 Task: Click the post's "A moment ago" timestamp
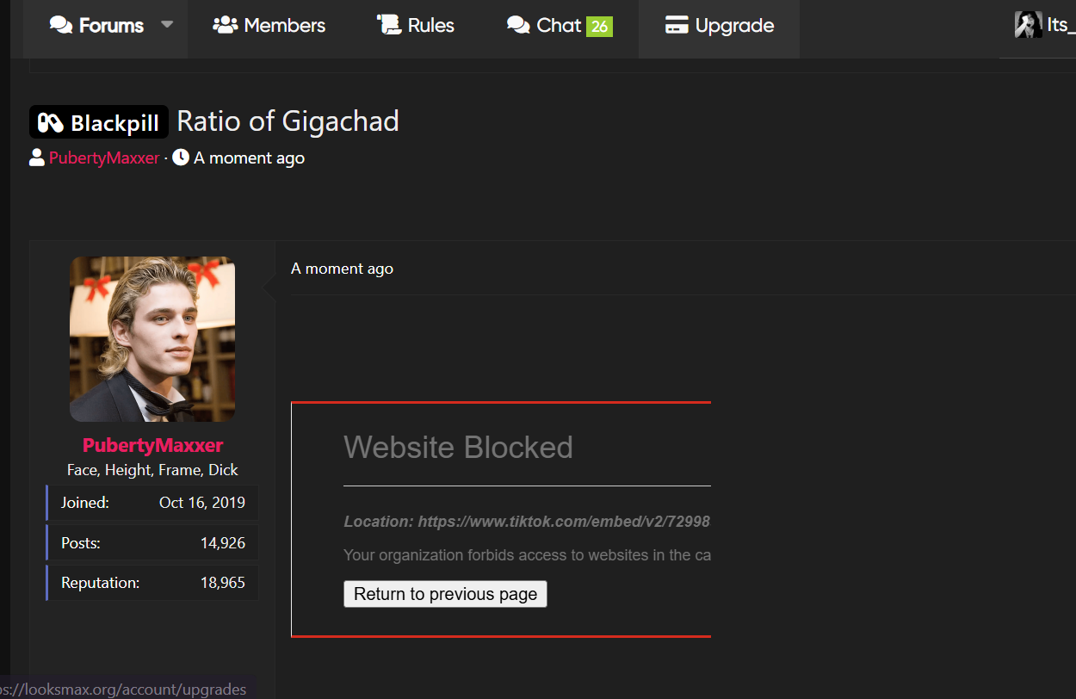click(x=342, y=269)
